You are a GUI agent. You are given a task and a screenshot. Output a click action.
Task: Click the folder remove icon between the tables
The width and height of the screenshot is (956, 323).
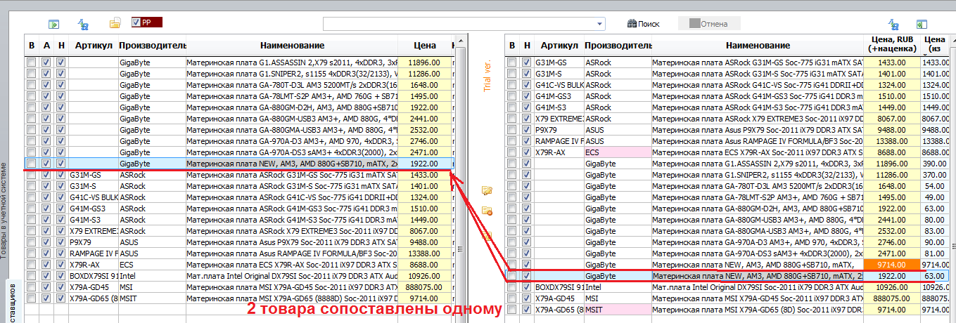pyautogui.click(x=487, y=210)
